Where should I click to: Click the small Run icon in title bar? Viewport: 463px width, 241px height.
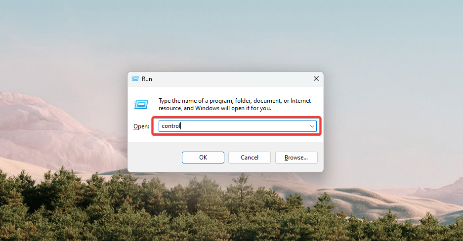click(x=135, y=79)
